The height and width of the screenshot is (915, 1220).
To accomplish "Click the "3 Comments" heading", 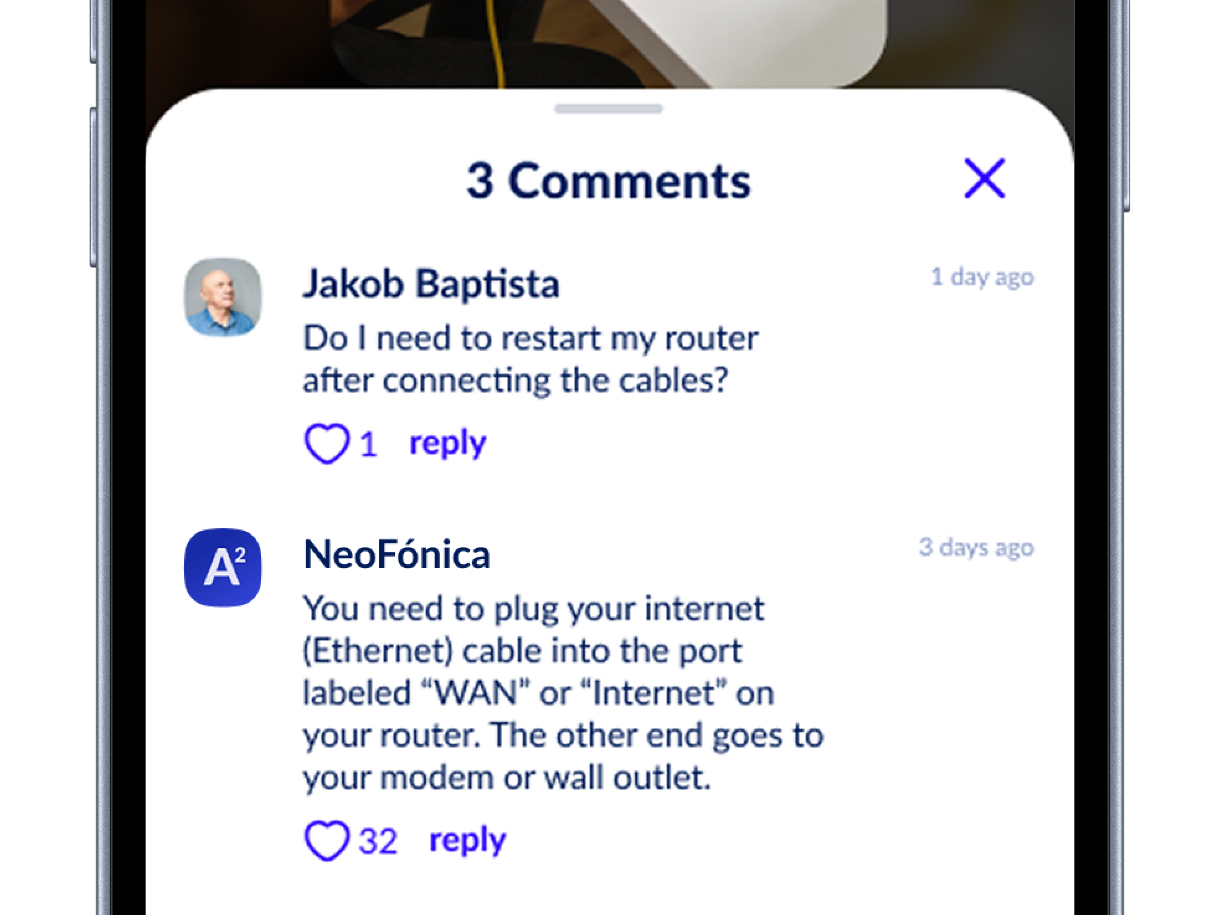I will point(608,180).
